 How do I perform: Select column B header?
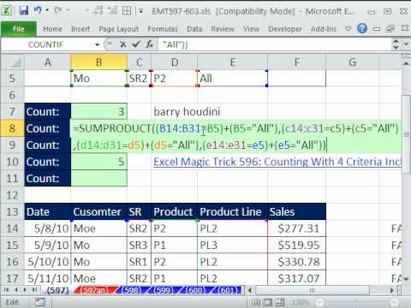click(98, 62)
